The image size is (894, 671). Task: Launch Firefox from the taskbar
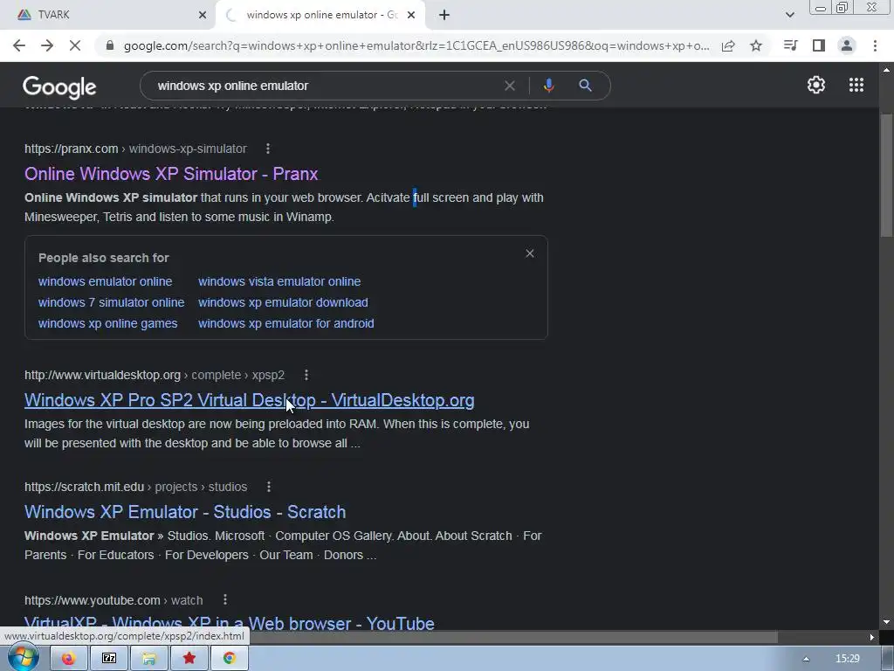pos(68,659)
